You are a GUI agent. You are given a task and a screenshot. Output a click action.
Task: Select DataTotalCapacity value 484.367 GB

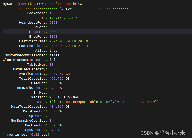click(59, 107)
